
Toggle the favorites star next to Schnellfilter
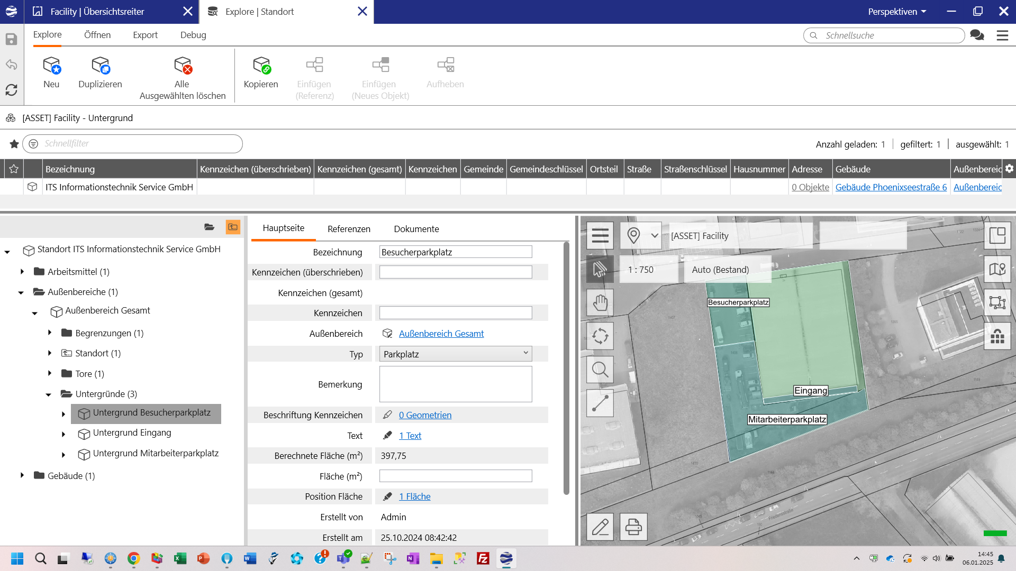point(14,144)
